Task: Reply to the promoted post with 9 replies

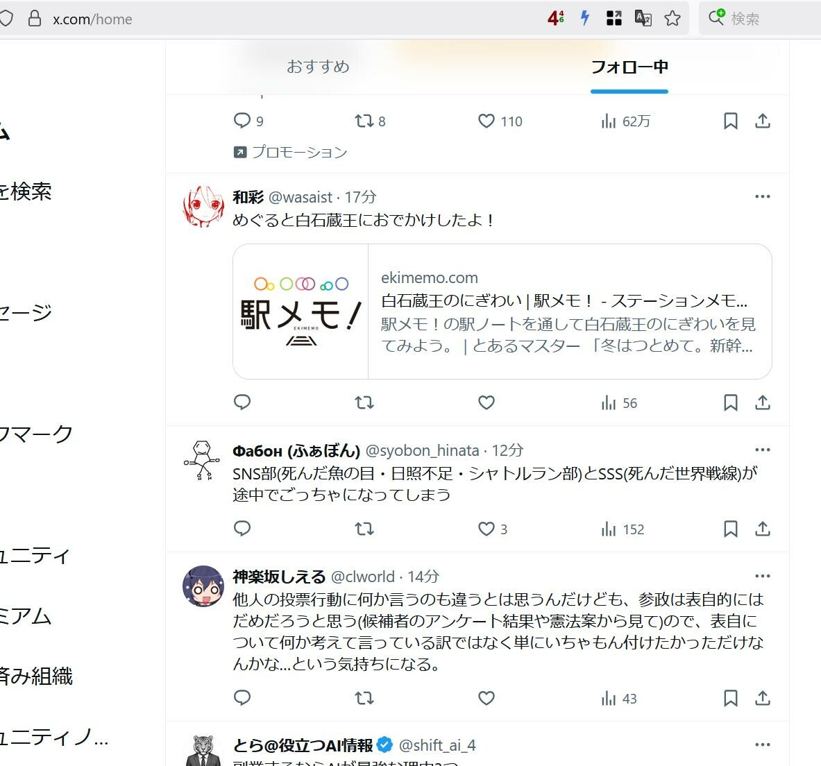Action: 248,121
